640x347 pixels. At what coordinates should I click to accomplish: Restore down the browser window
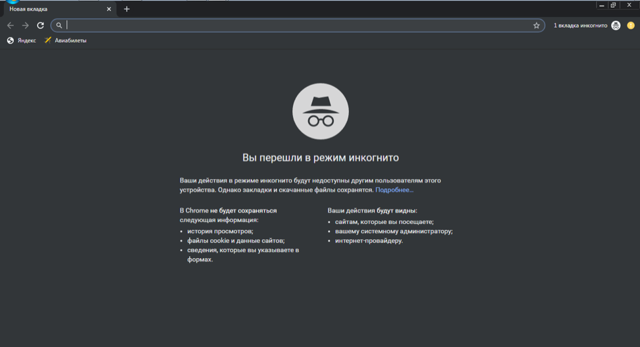[614, 5]
